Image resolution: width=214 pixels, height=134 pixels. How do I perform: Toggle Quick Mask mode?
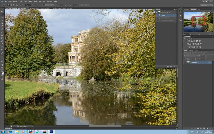pos(2,76)
